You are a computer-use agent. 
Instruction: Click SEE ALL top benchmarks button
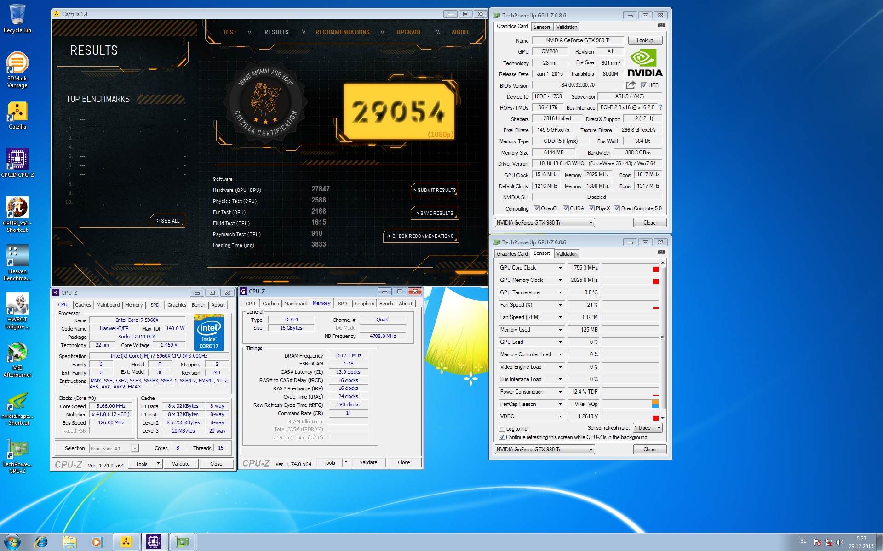(x=167, y=221)
